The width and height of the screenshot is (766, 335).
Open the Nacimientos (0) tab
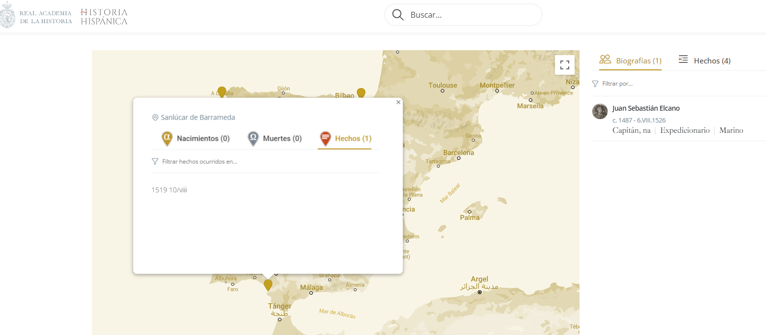click(195, 139)
